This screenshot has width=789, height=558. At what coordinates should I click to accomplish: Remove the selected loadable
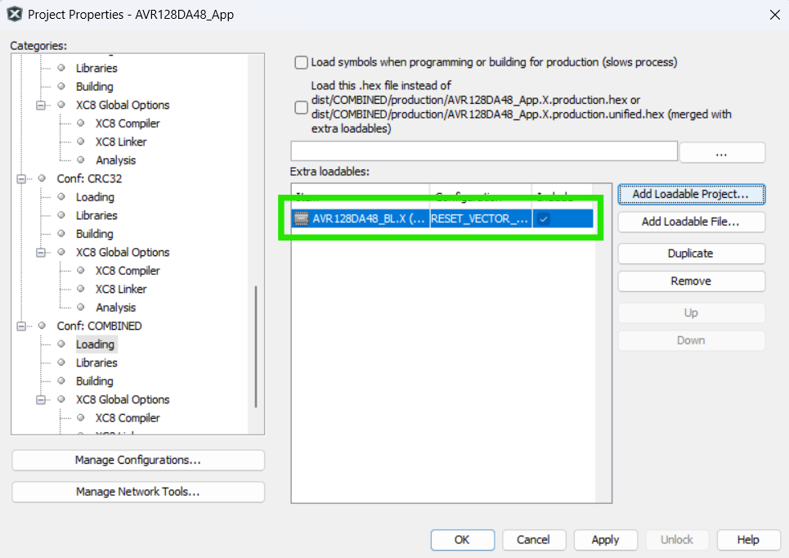[691, 281]
